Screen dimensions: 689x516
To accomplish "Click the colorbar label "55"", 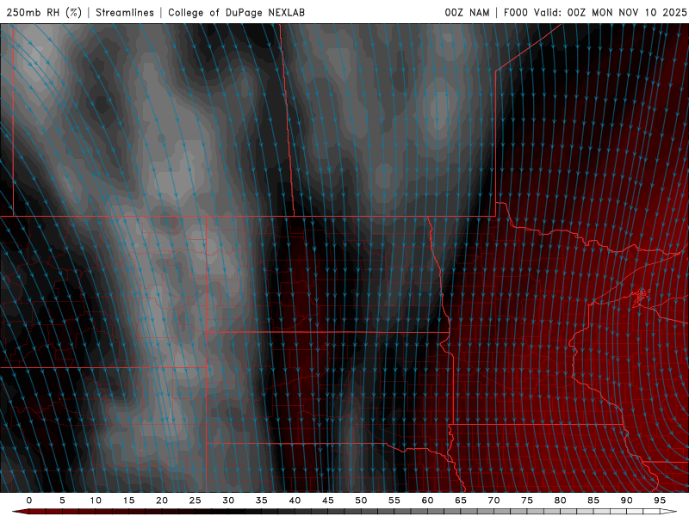I will point(394,501).
